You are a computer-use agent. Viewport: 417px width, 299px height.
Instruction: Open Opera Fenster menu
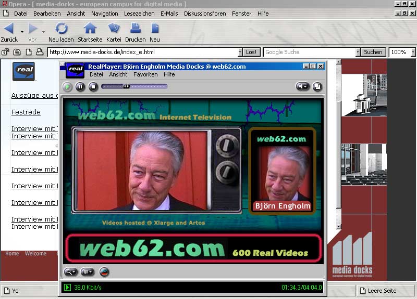241,14
